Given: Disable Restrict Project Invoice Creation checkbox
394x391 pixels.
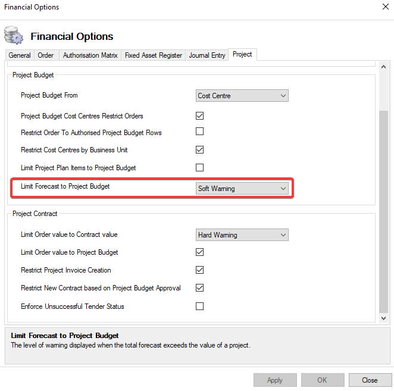Looking at the screenshot, I should 200,270.
